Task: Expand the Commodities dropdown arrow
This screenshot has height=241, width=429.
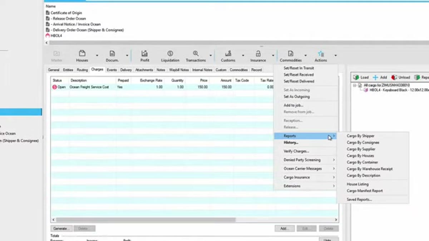Action: tap(305, 55)
